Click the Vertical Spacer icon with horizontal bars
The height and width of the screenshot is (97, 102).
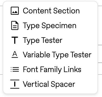(x=15, y=84)
